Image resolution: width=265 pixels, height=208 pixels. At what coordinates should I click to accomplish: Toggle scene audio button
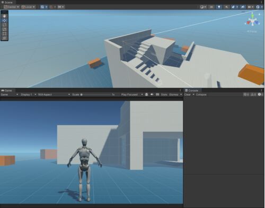(226, 7)
